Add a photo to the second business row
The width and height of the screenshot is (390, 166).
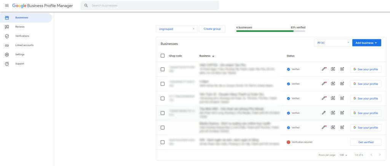[x=333, y=84]
